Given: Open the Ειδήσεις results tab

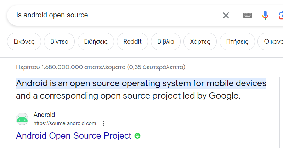Looking at the screenshot, I should tap(96, 41).
